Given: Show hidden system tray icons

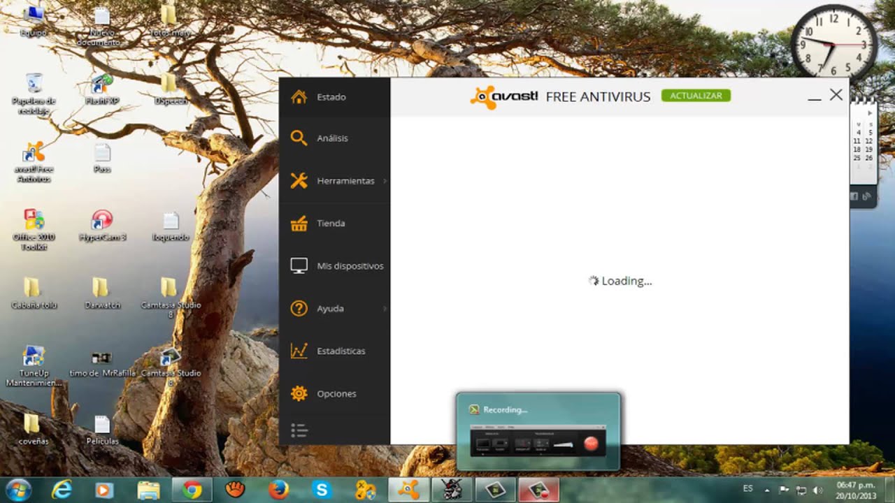Looking at the screenshot, I should point(767,490).
